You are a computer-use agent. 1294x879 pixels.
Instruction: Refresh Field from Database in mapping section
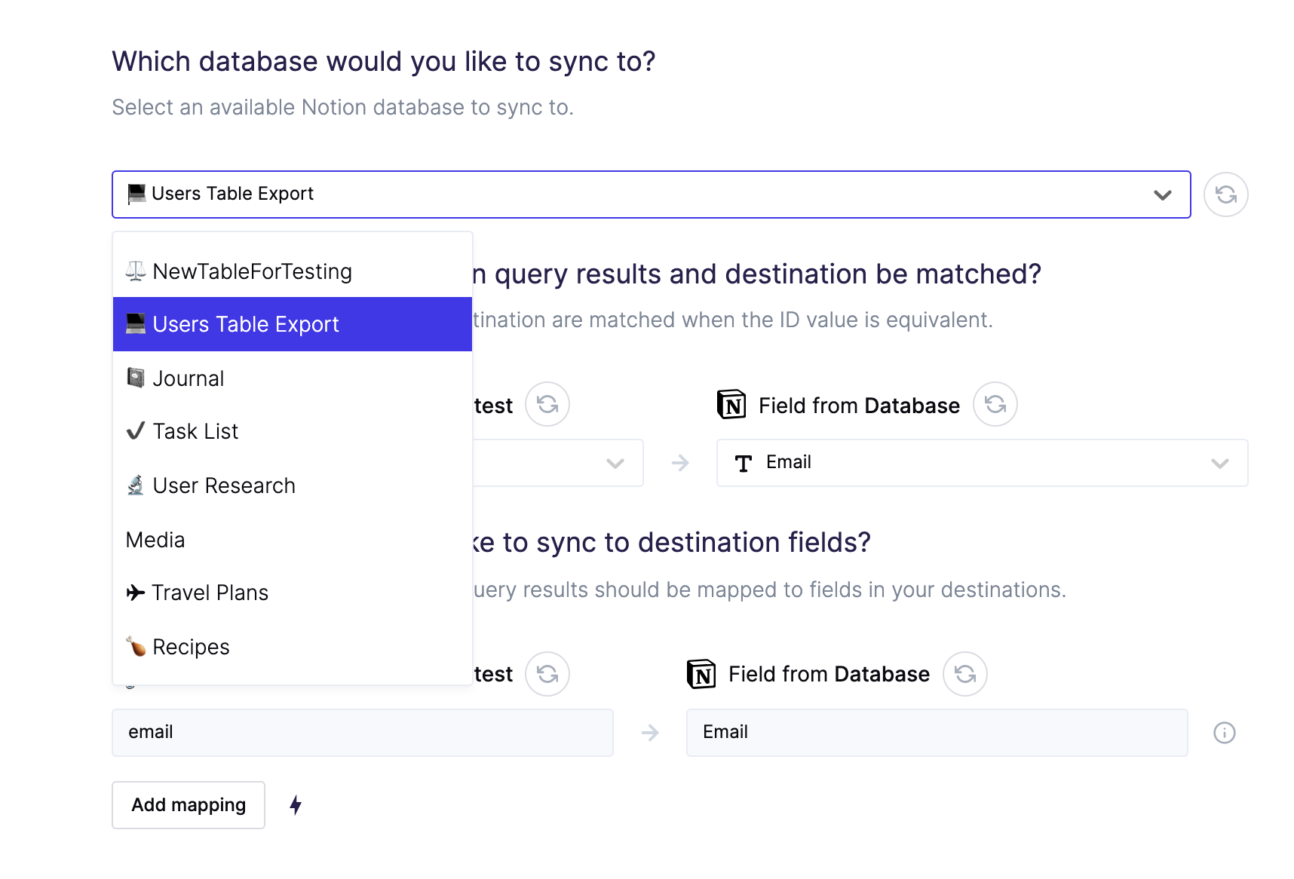click(965, 674)
